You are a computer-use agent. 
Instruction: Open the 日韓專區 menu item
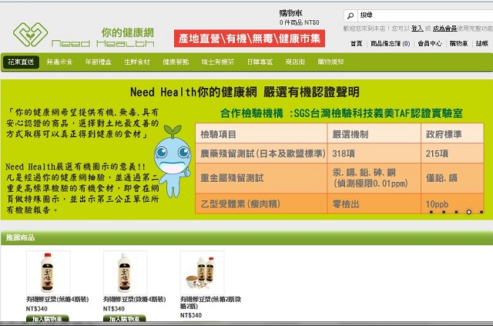point(260,62)
